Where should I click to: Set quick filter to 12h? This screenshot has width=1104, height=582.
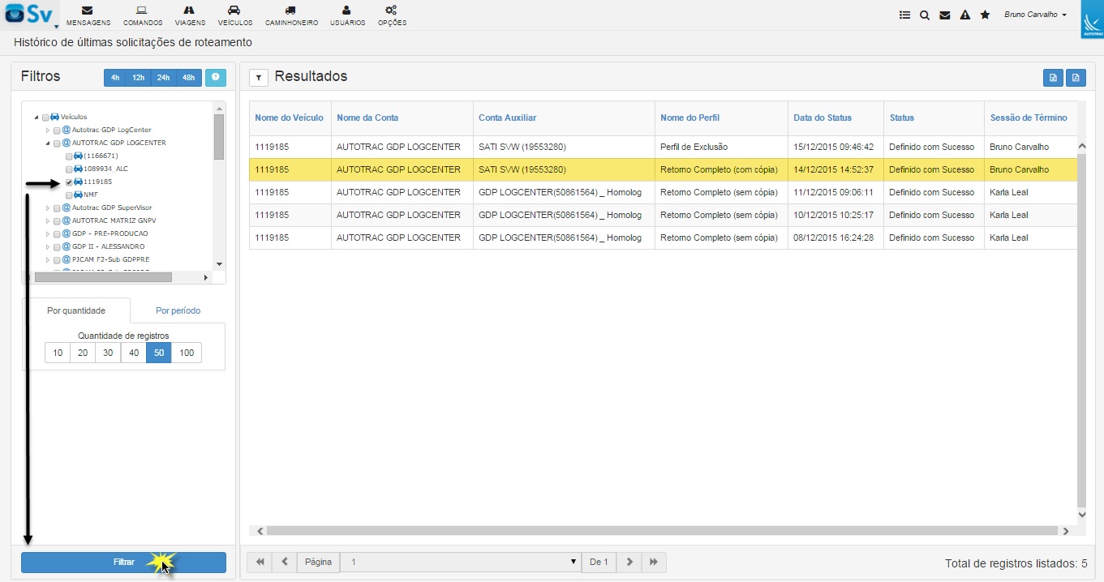pos(139,78)
